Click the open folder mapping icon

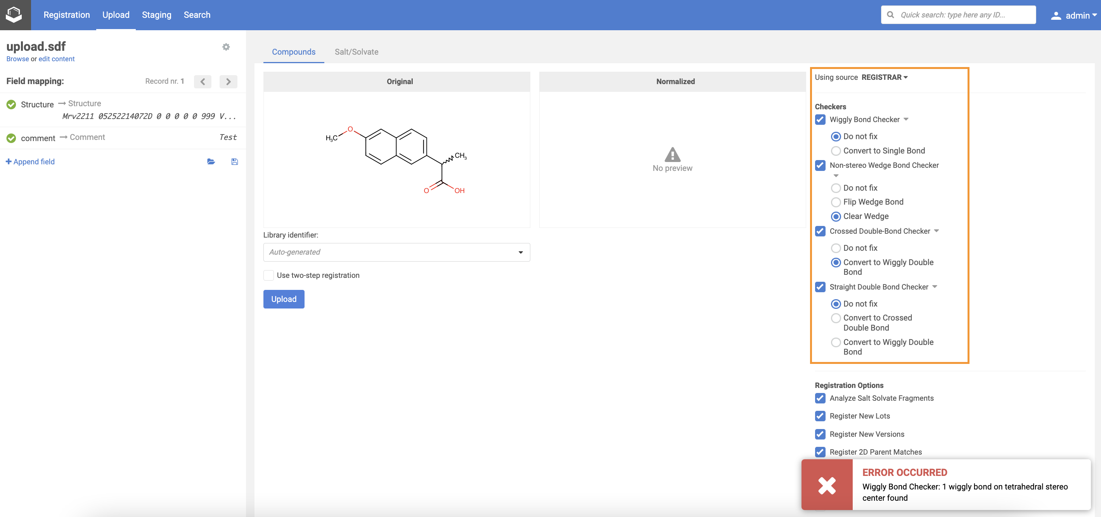click(211, 161)
